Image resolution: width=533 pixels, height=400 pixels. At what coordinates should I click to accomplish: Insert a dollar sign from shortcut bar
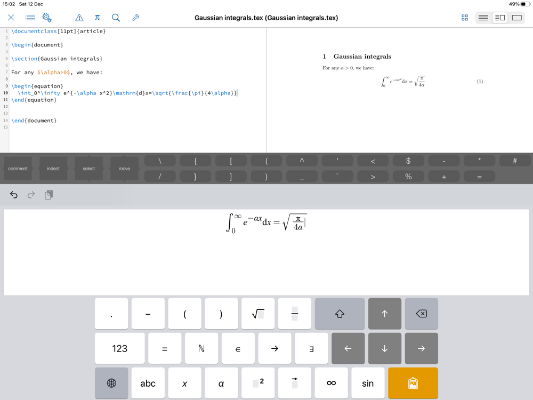click(x=408, y=161)
